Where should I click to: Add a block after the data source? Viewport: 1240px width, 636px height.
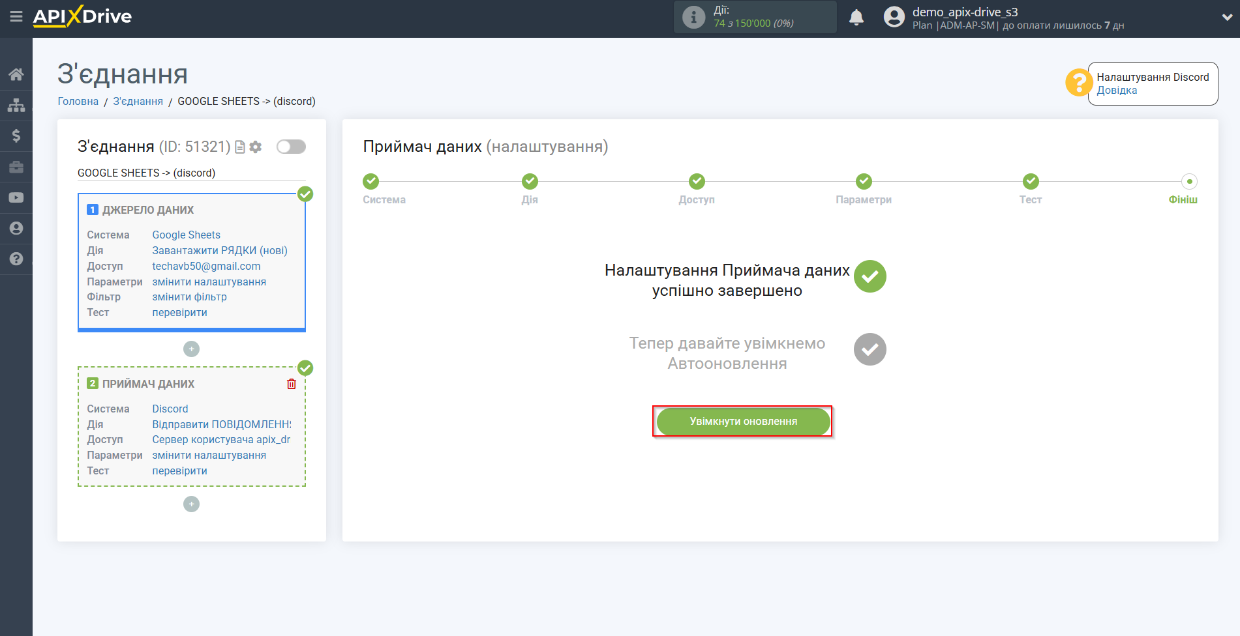(191, 349)
